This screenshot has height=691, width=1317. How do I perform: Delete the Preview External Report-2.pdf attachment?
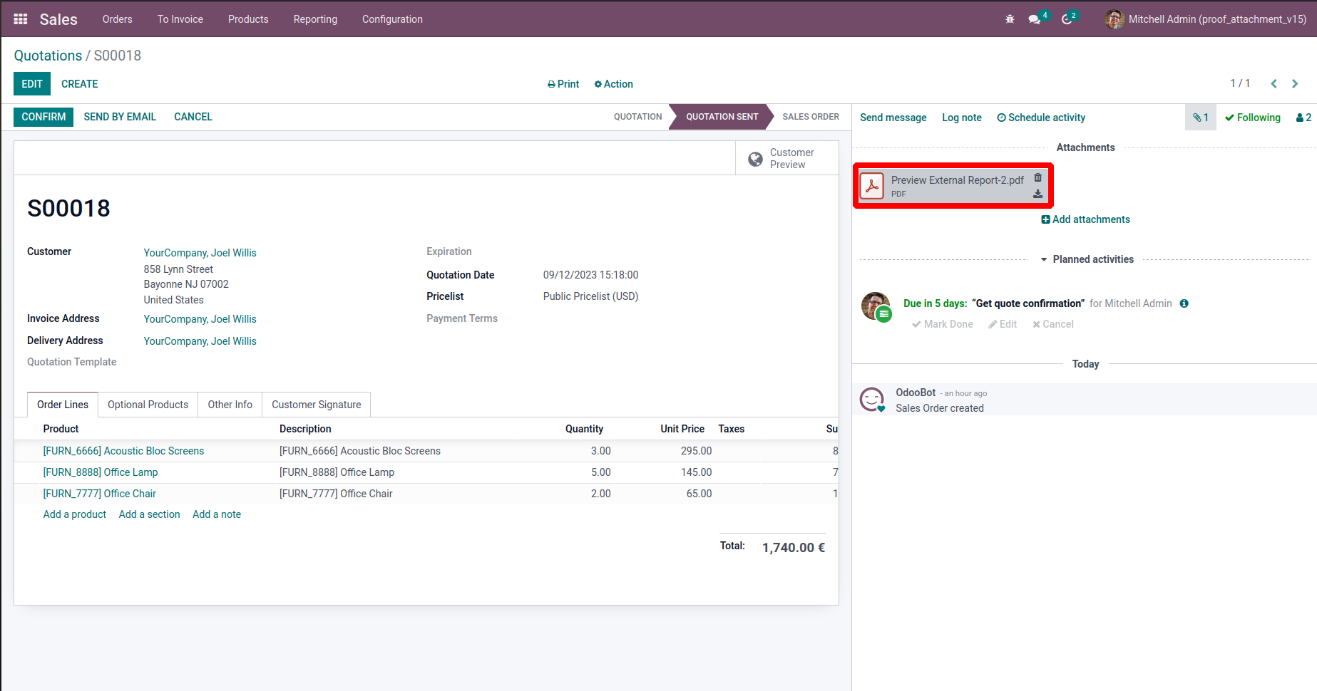(1038, 177)
